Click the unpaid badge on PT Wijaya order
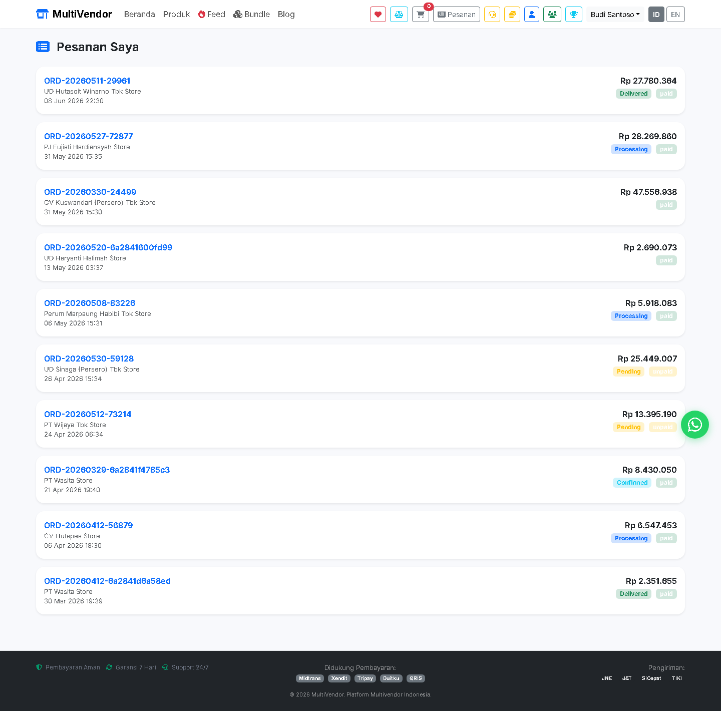Viewport: 721px width, 711px height. point(663,427)
